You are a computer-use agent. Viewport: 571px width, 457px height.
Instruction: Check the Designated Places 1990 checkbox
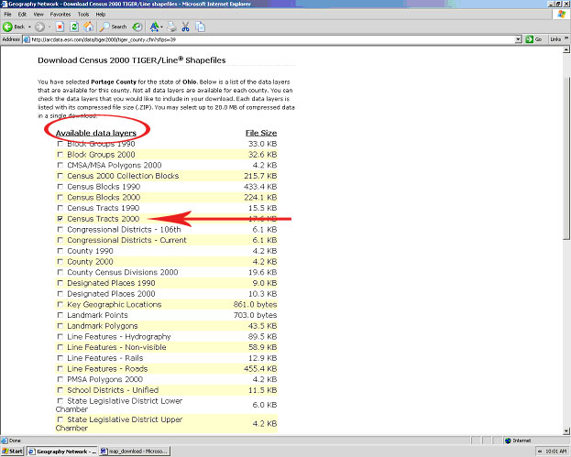click(60, 283)
